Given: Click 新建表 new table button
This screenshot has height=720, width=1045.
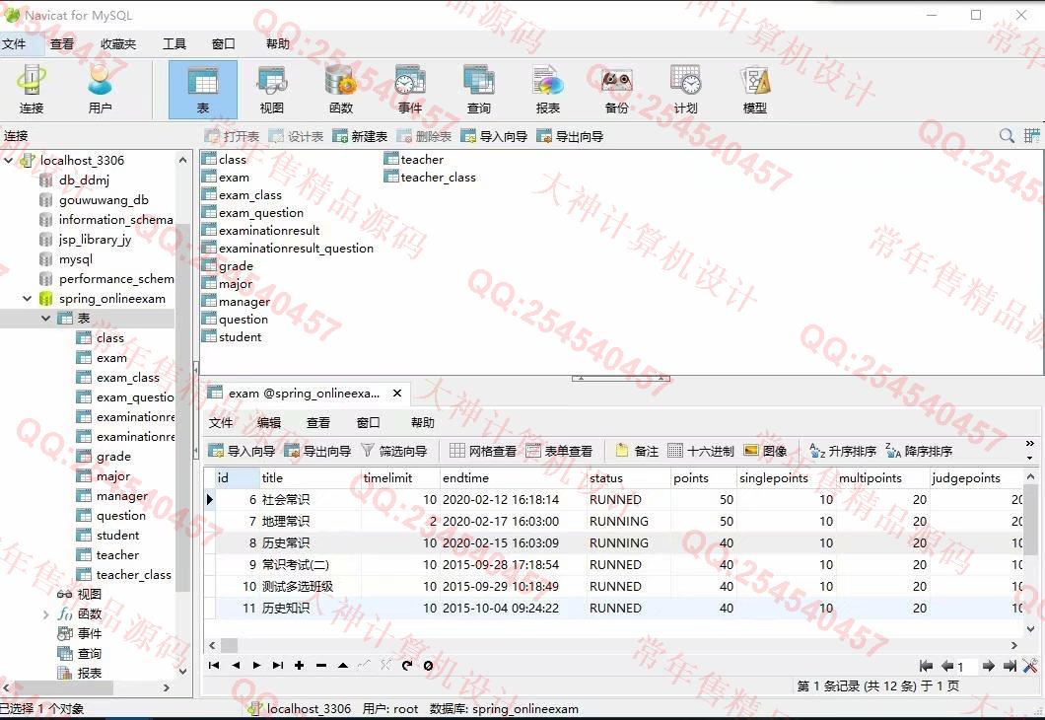Looking at the screenshot, I should click(360, 136).
